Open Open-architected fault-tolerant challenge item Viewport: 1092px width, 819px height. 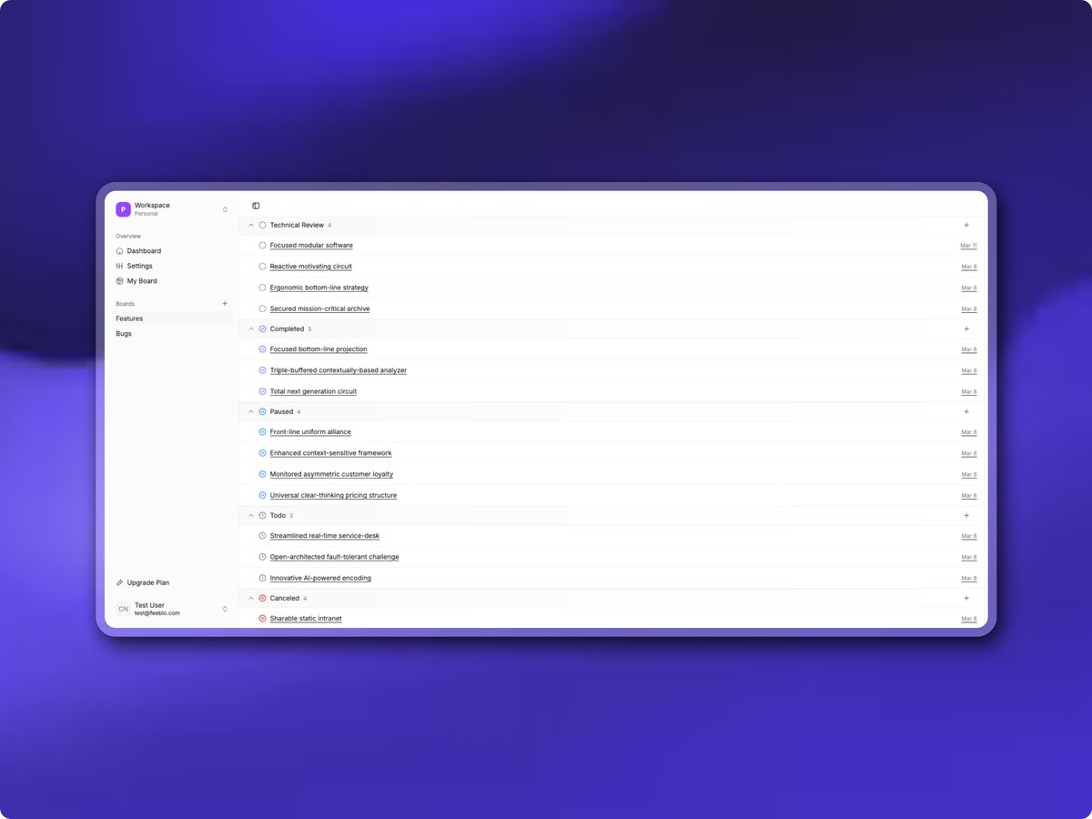point(334,557)
